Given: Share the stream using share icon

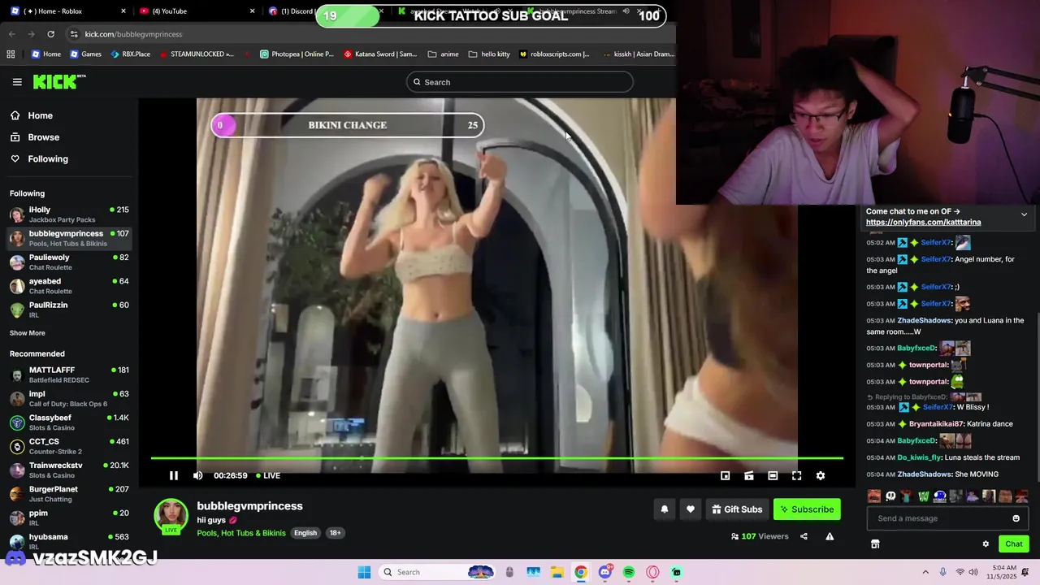Looking at the screenshot, I should (804, 536).
